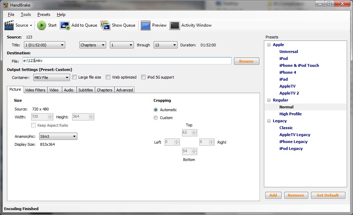Click the destination File path field

click(127, 61)
